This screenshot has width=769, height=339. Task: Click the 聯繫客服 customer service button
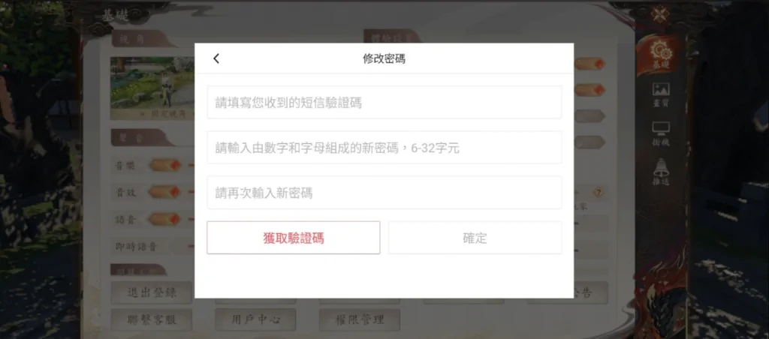pos(152,320)
